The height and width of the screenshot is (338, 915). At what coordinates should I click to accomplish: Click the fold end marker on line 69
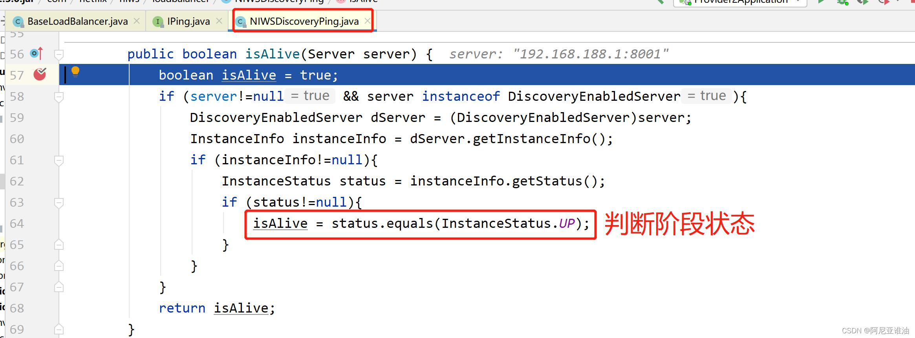pos(59,329)
